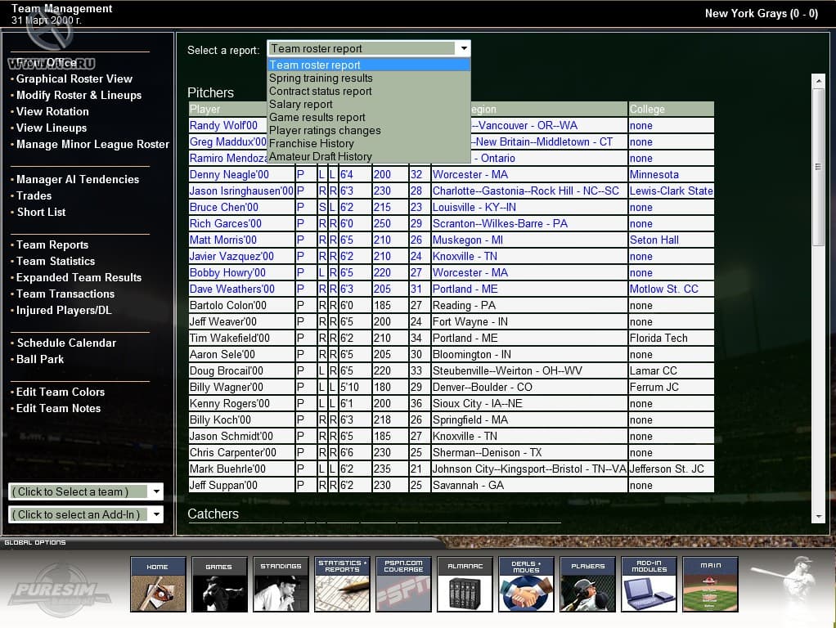Screen dimensions: 836x628
Task: Open the Players icon
Action: pos(587,584)
